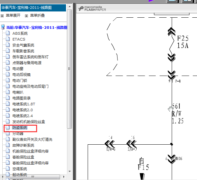Click the 自 F15 label in the diagram

point(143,164)
